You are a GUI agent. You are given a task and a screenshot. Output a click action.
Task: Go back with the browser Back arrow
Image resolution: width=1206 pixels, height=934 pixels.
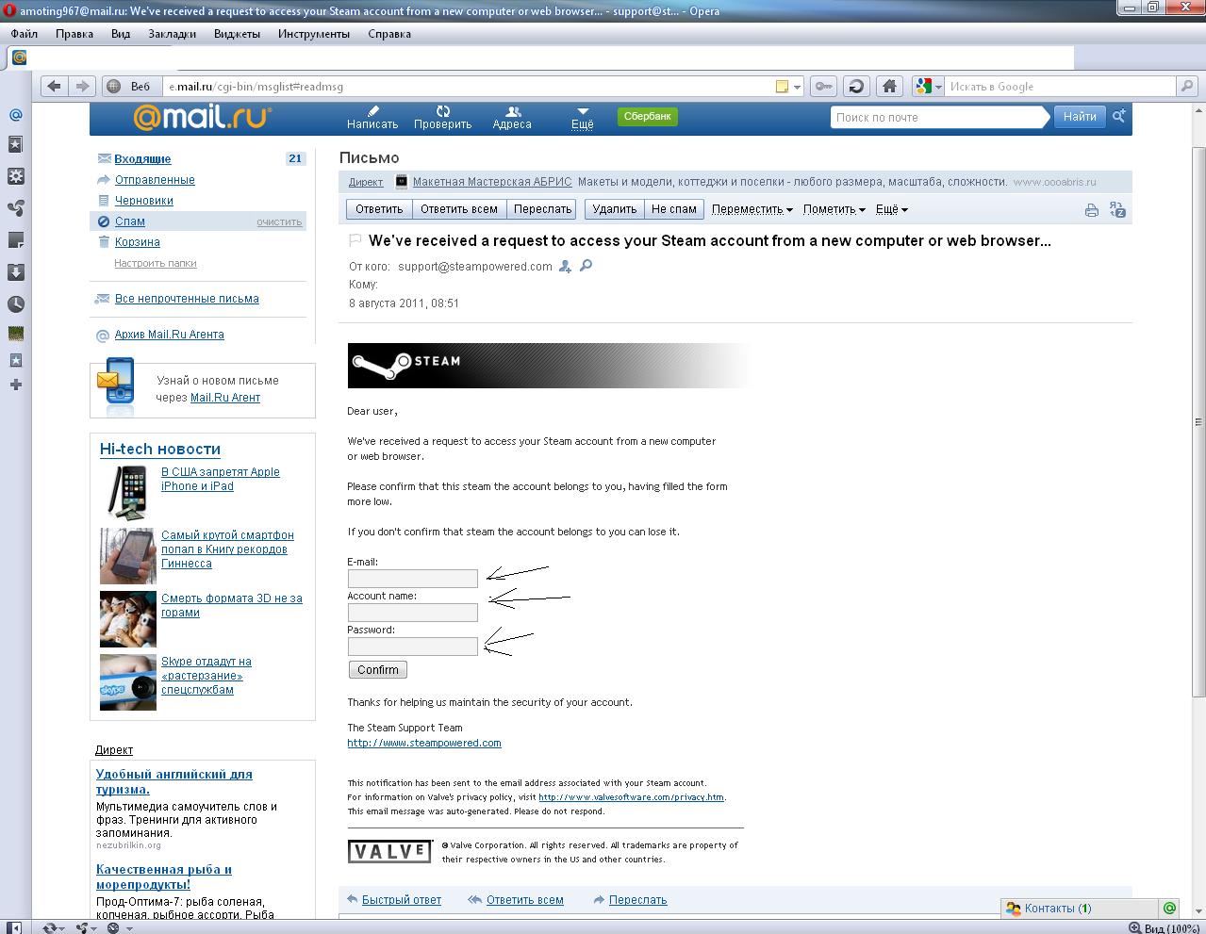point(54,86)
